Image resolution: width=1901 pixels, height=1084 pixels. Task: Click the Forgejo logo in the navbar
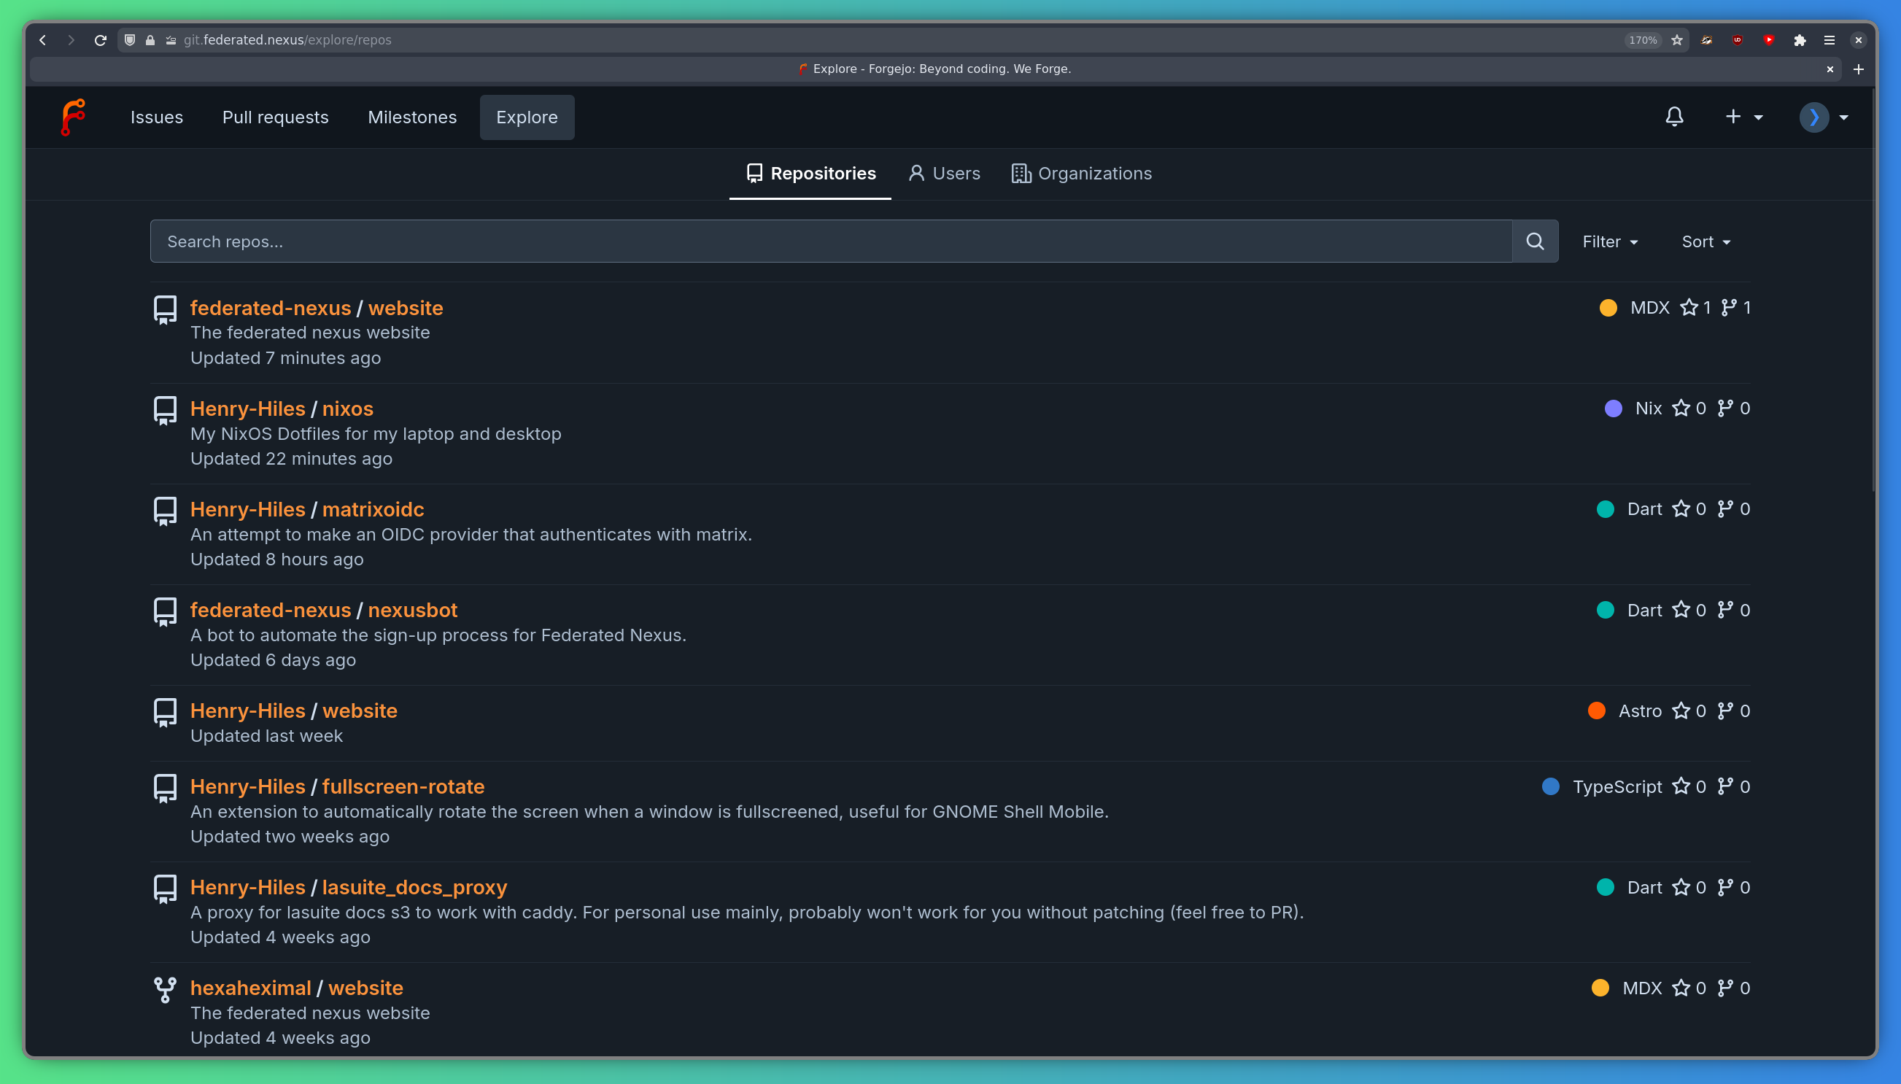point(74,117)
